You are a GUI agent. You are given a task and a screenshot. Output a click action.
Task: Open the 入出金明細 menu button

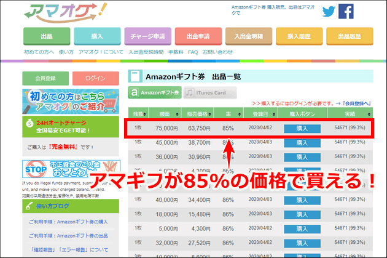tap(249, 36)
